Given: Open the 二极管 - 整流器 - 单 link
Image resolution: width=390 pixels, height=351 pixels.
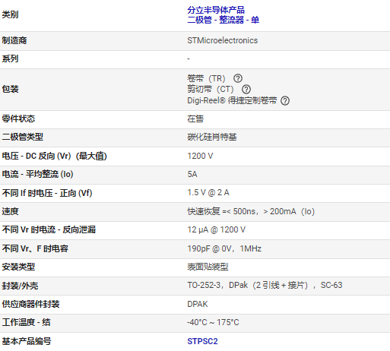Looking at the screenshot, I should point(223,20).
